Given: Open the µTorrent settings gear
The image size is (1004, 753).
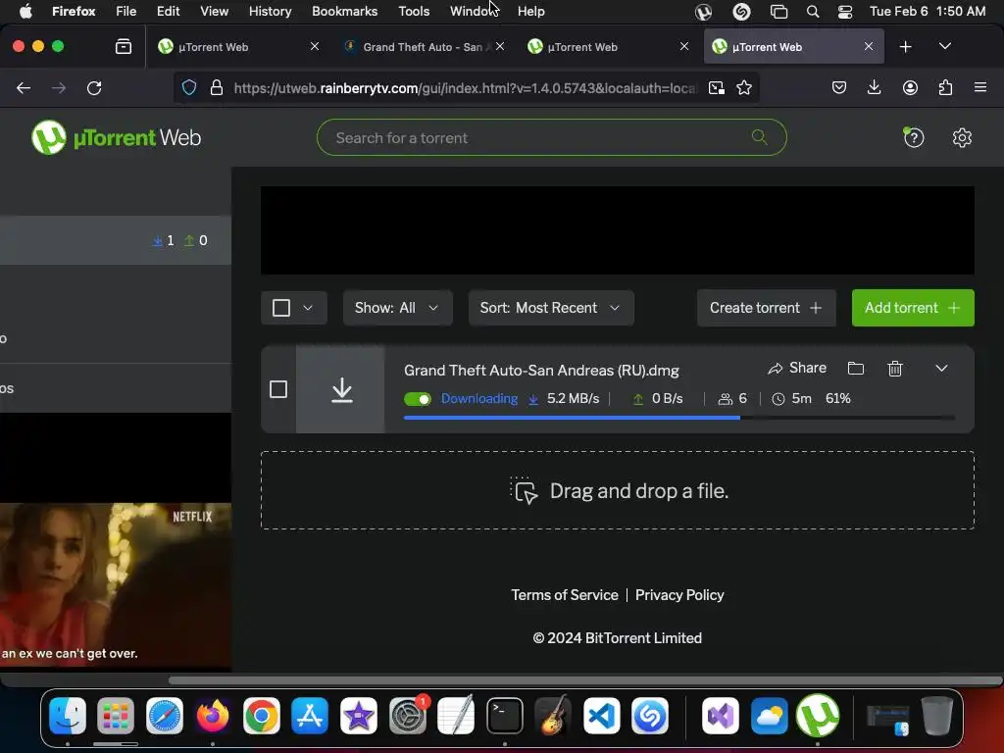Looking at the screenshot, I should point(962,137).
